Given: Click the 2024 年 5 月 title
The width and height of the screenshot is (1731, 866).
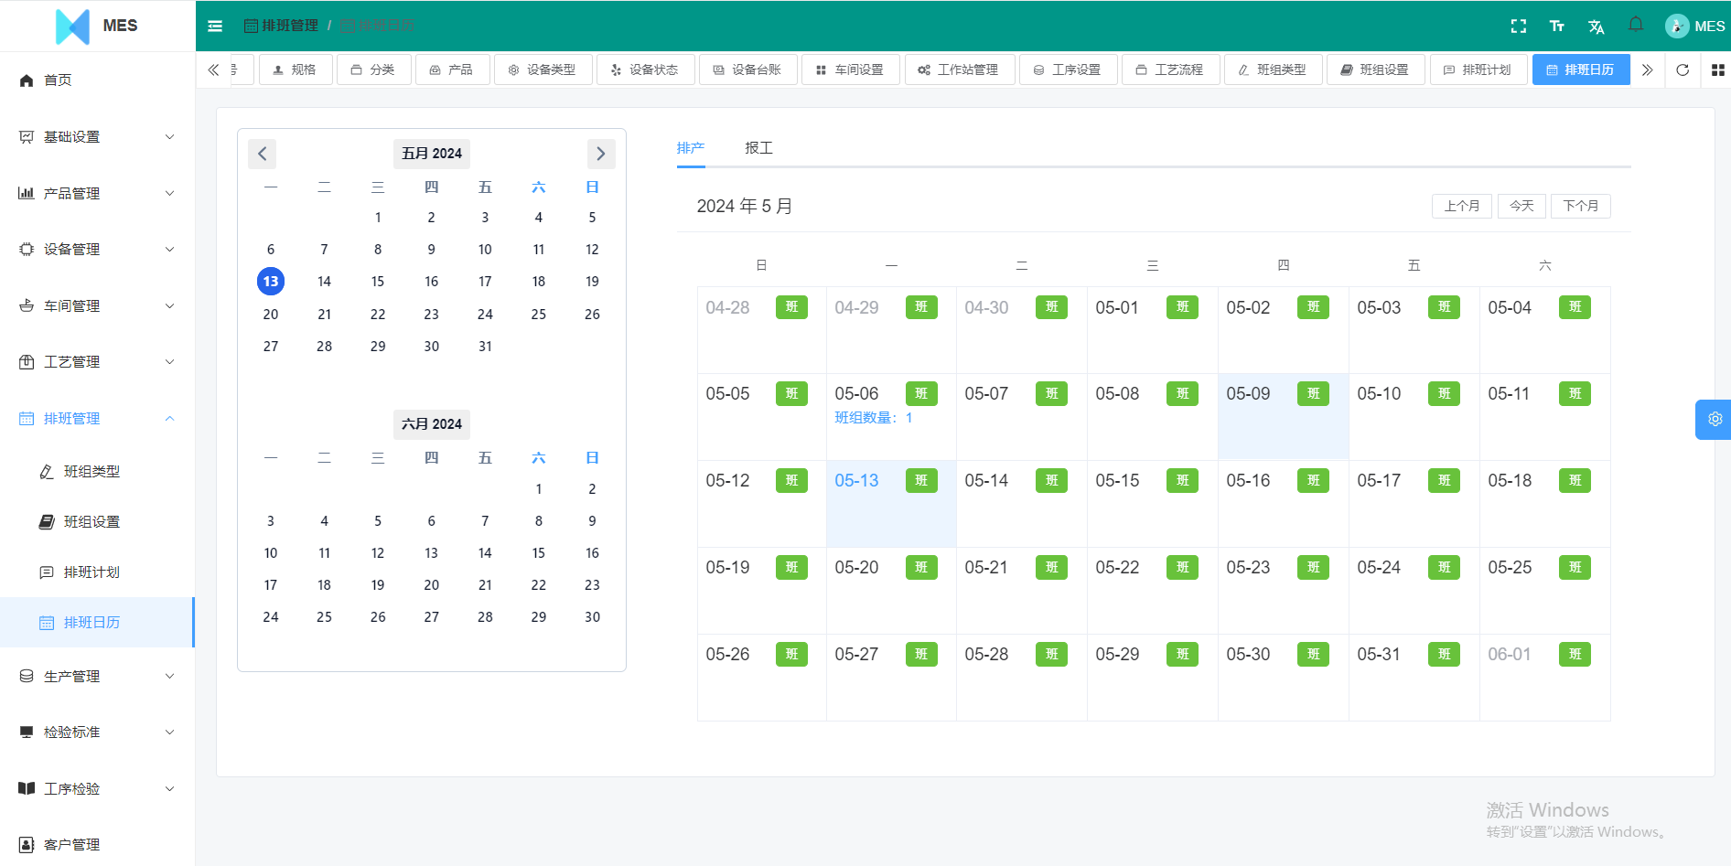Looking at the screenshot, I should click(x=745, y=207).
